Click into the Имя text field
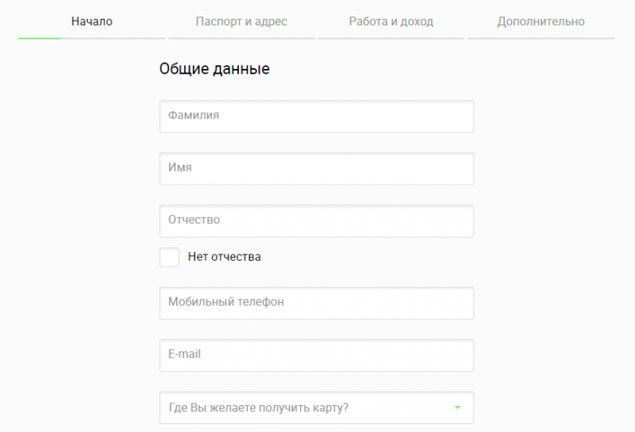This screenshot has height=432, width=635. point(316,169)
